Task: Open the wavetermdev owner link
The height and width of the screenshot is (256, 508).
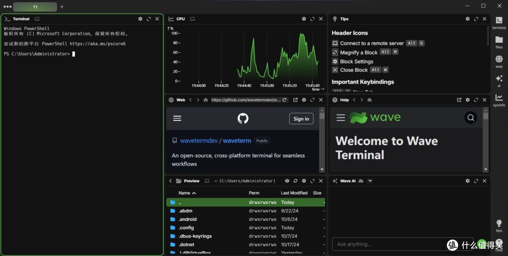Action: (x=199, y=140)
